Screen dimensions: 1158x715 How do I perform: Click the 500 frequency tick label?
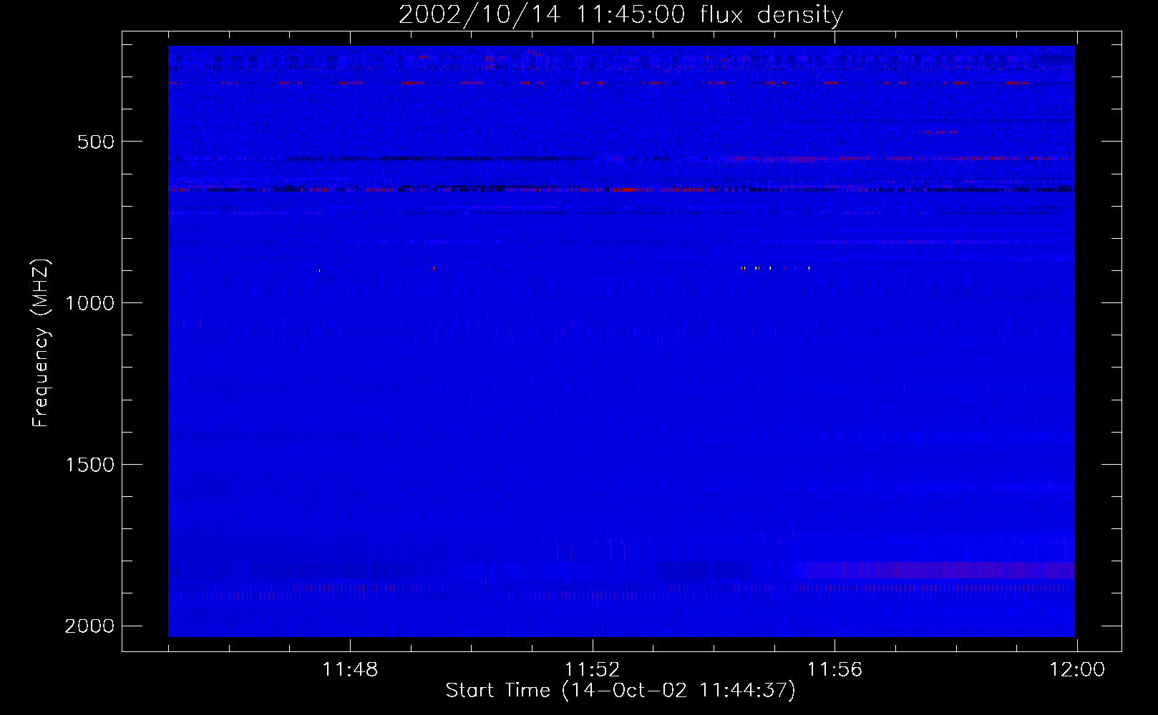pos(96,142)
